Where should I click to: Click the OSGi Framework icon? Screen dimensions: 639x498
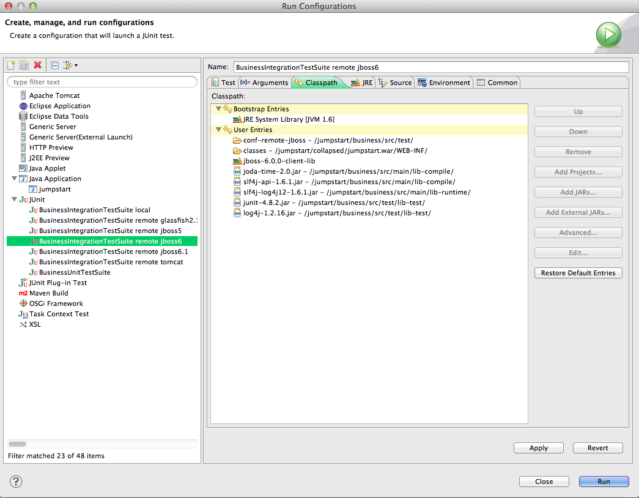pos(23,303)
